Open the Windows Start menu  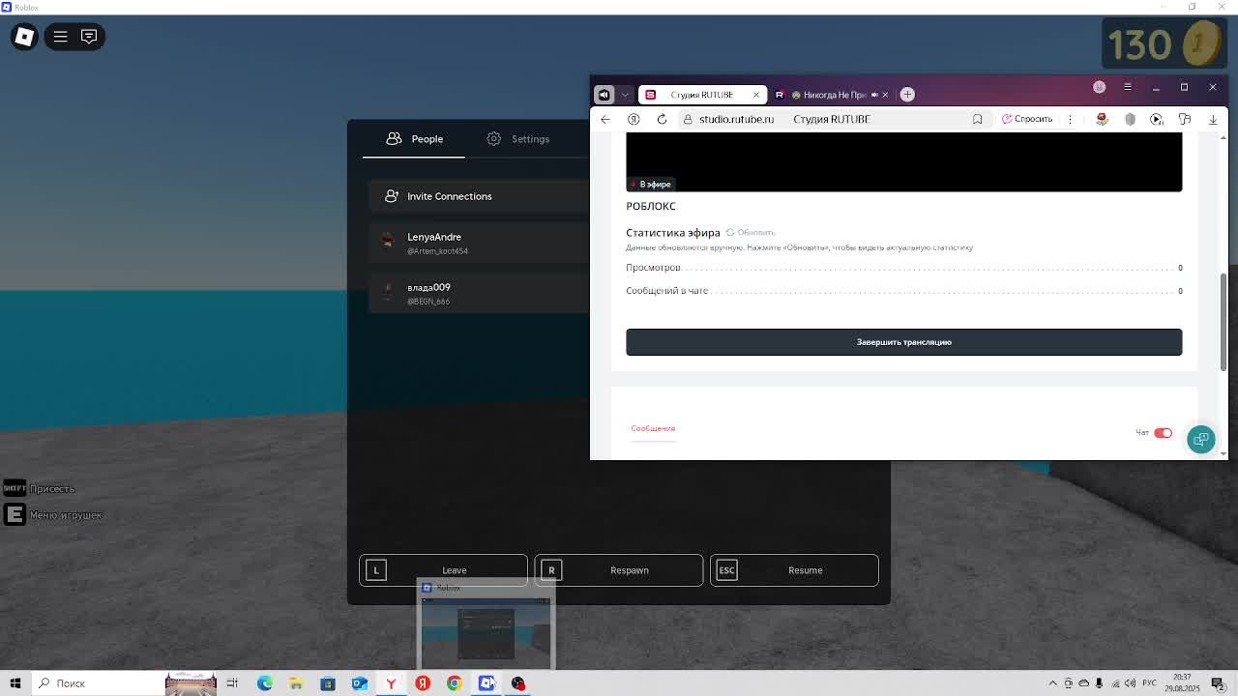coord(15,683)
